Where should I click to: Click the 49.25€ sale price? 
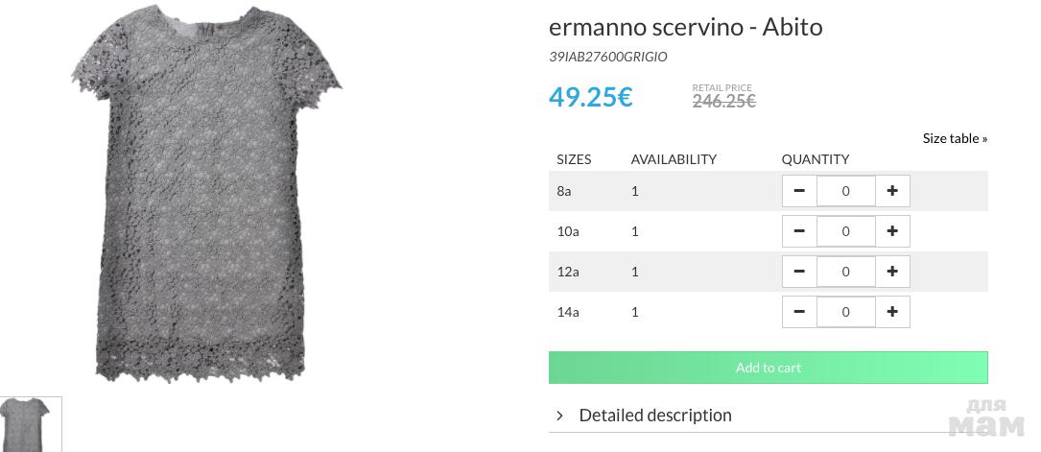pos(590,97)
